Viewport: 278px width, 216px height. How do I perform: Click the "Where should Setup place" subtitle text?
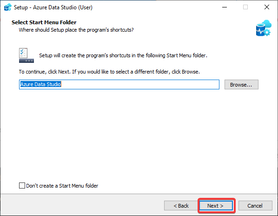click(76, 30)
